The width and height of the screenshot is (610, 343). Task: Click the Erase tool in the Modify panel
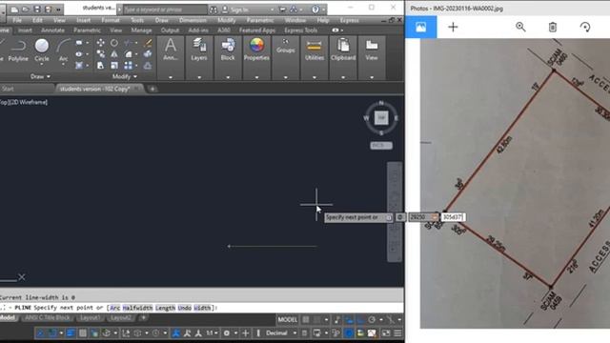[148, 43]
